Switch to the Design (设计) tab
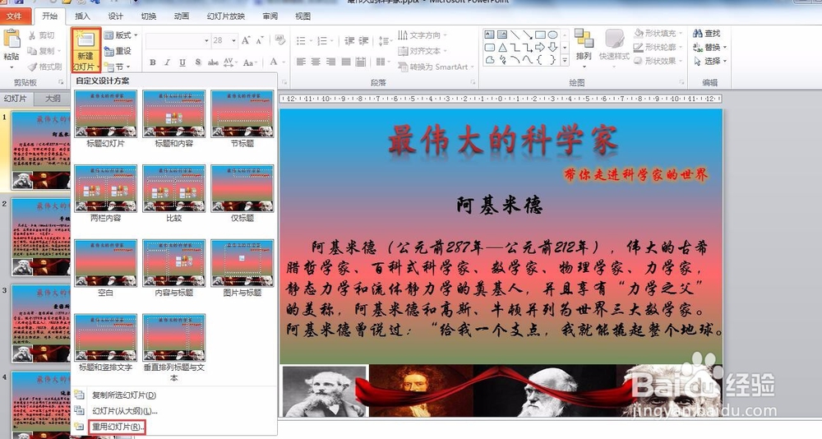The width and height of the screenshot is (822, 439). [x=115, y=16]
